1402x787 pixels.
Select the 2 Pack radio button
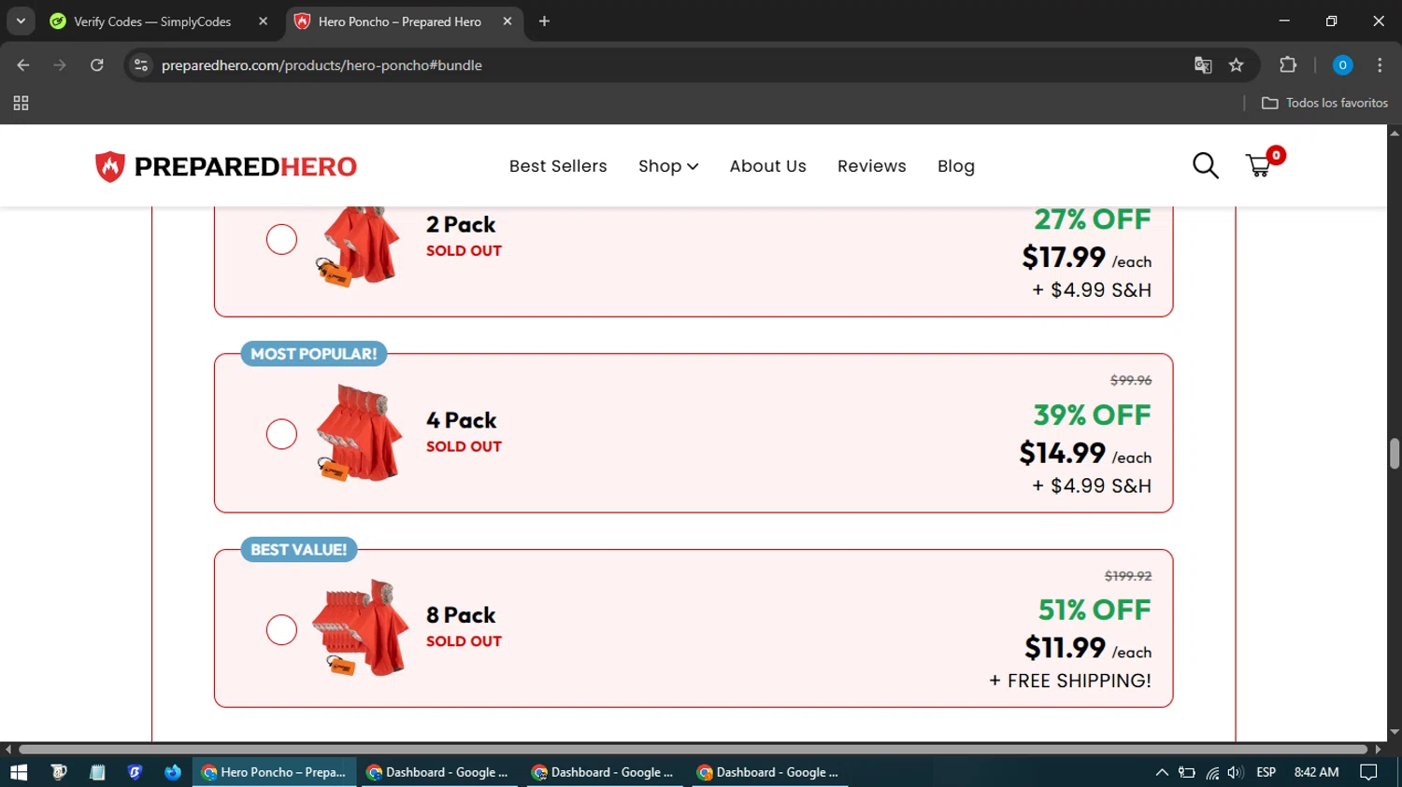pos(281,239)
